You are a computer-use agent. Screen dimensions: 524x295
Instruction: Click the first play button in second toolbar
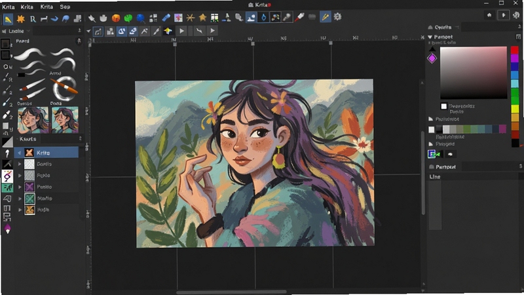(181, 31)
